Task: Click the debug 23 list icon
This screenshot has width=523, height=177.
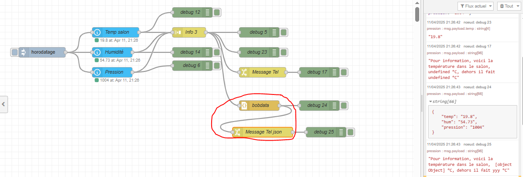Action: point(274,52)
